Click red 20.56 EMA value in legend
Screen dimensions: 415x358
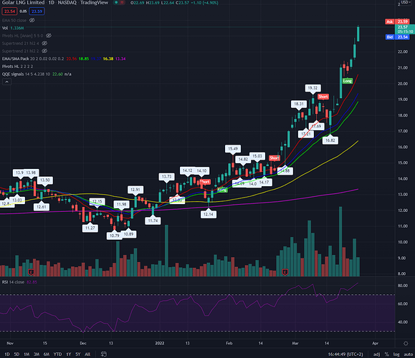(x=71, y=59)
